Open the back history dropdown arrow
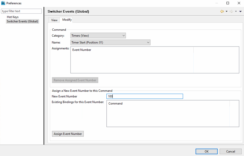This screenshot has height=156, width=244. click(x=226, y=11)
